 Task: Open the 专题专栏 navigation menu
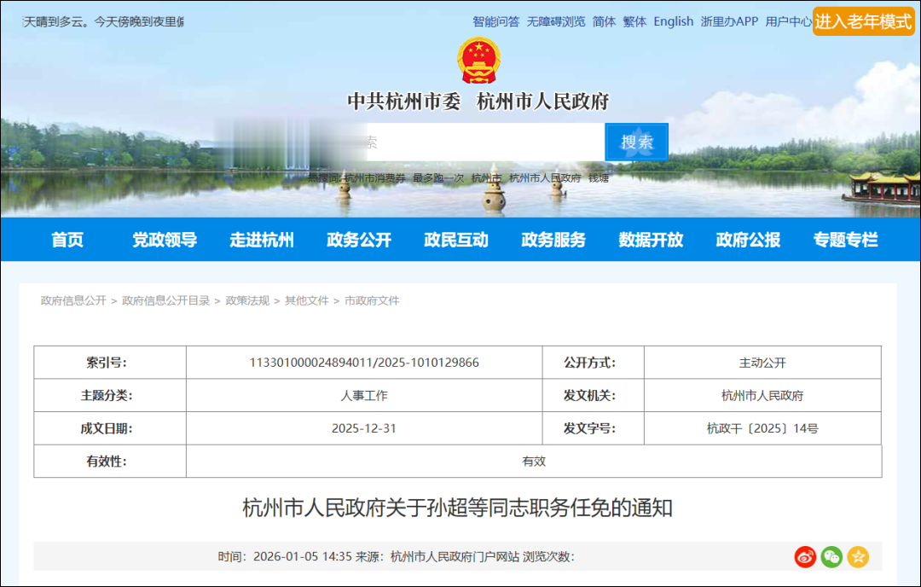845,240
